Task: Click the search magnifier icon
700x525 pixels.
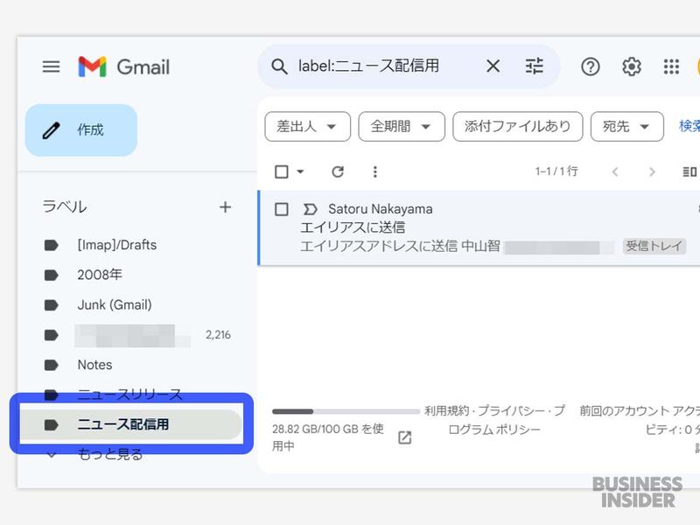Action: 279,66
